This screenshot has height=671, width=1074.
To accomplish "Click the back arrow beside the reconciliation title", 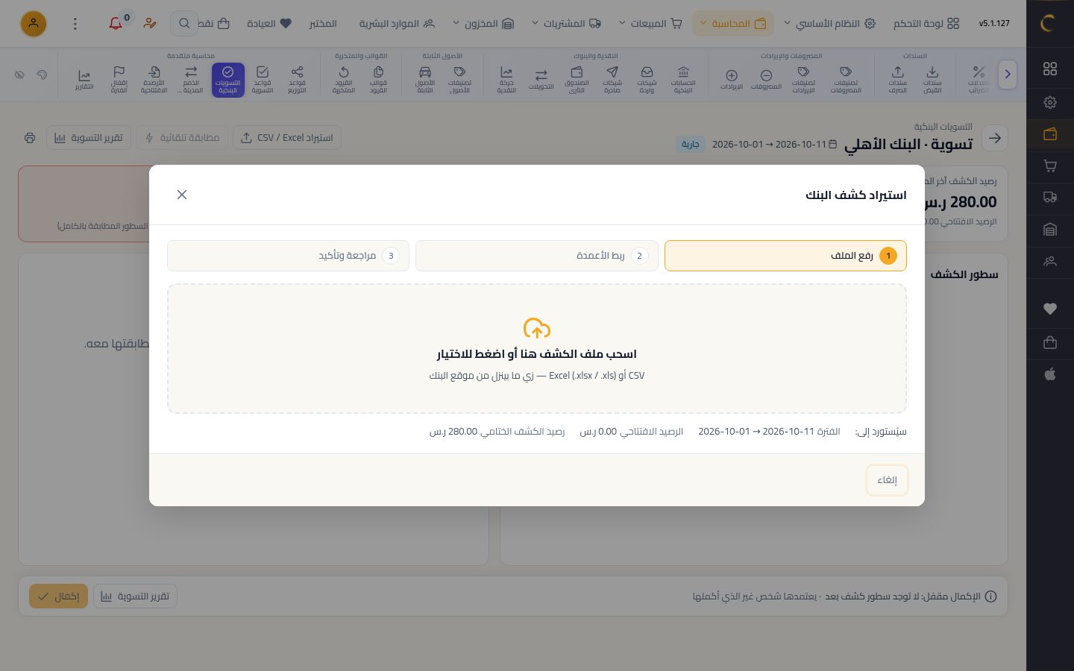I will coord(995,138).
